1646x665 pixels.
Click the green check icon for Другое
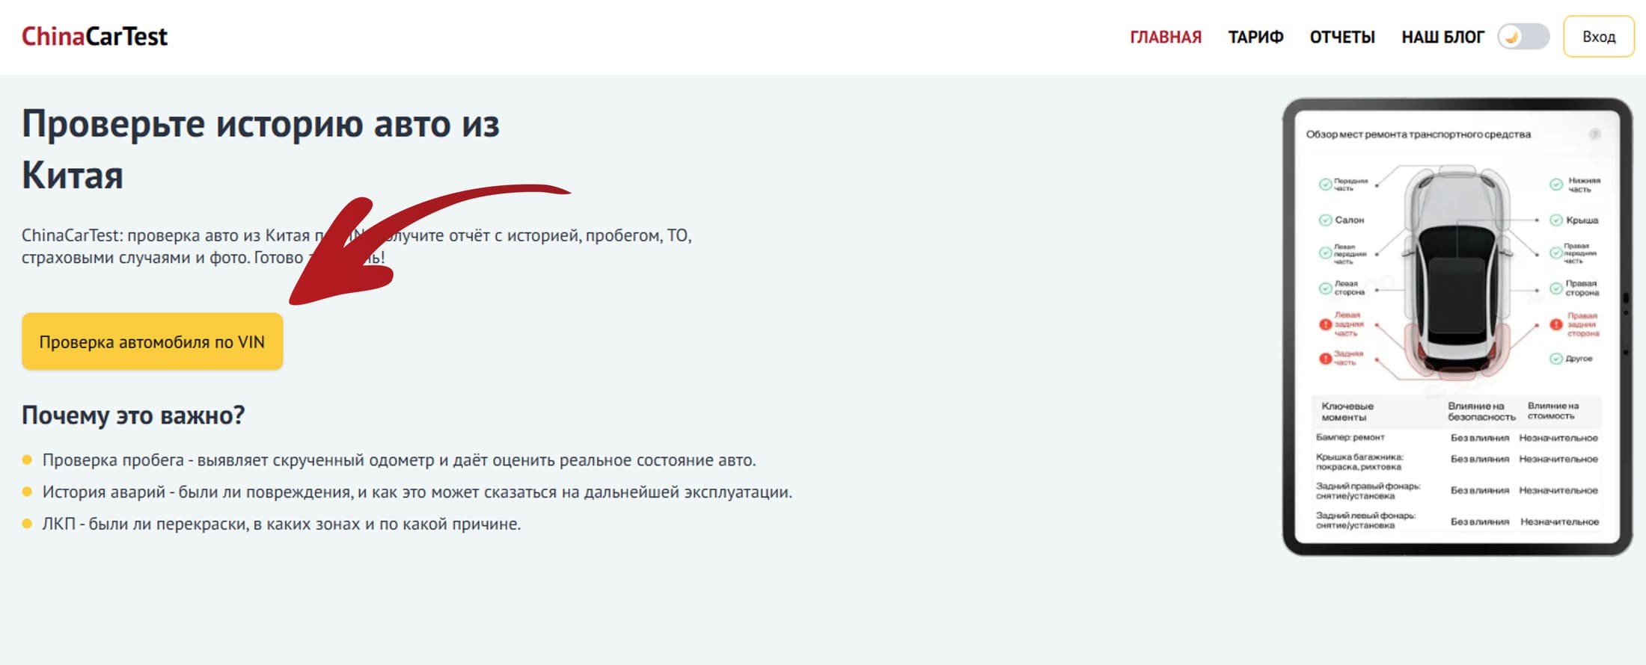(x=1556, y=359)
